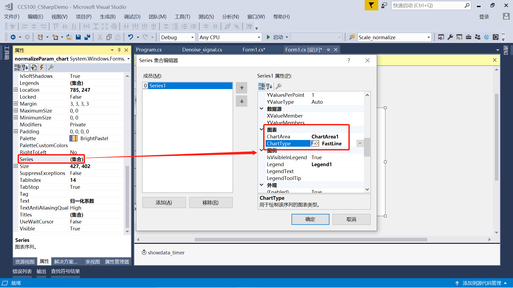
Task: Switch to the Denoise_signal.cs tab
Action: (x=202, y=50)
